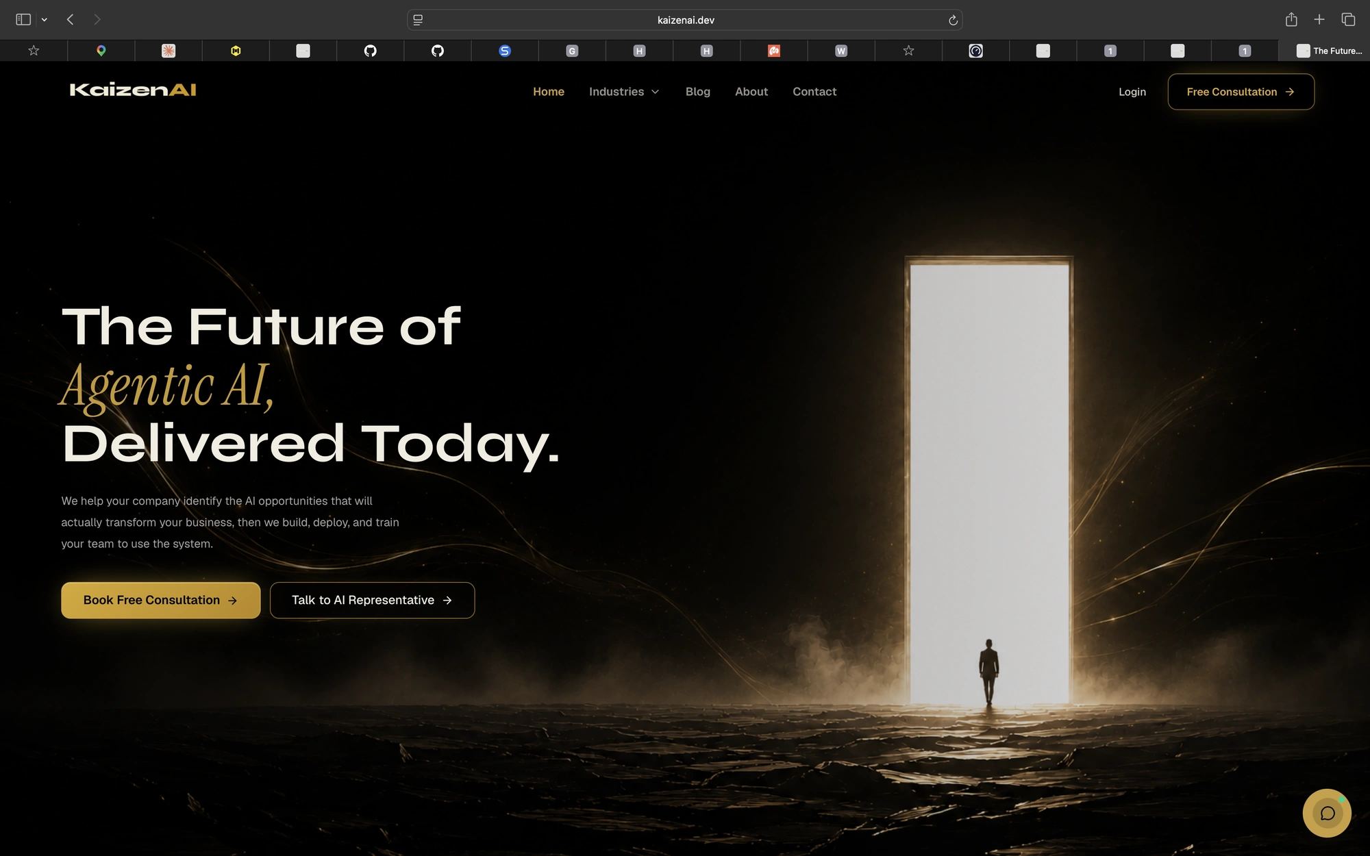
Task: Open the About page link
Action: (751, 92)
